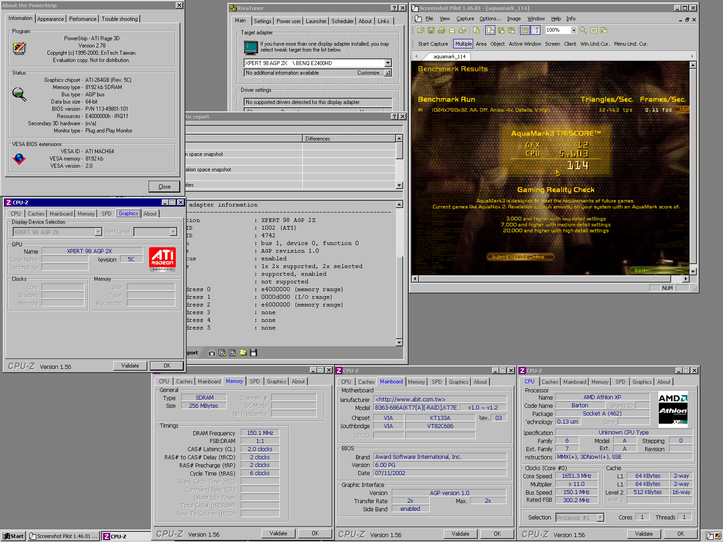The image size is (723, 542).
Task: Click Validate in the CPU-Z Graphics window
Action: tap(130, 366)
